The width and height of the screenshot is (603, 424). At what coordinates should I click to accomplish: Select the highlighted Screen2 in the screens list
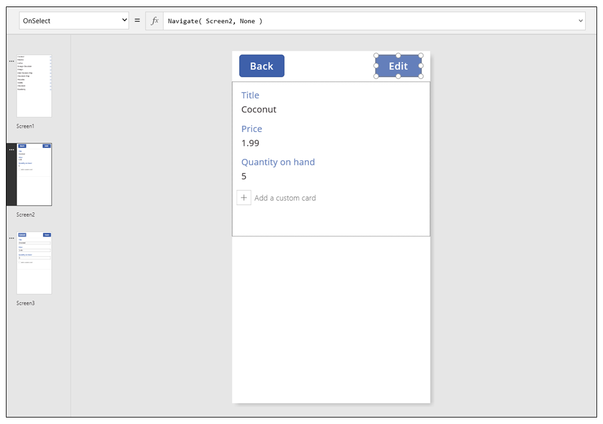pos(34,174)
